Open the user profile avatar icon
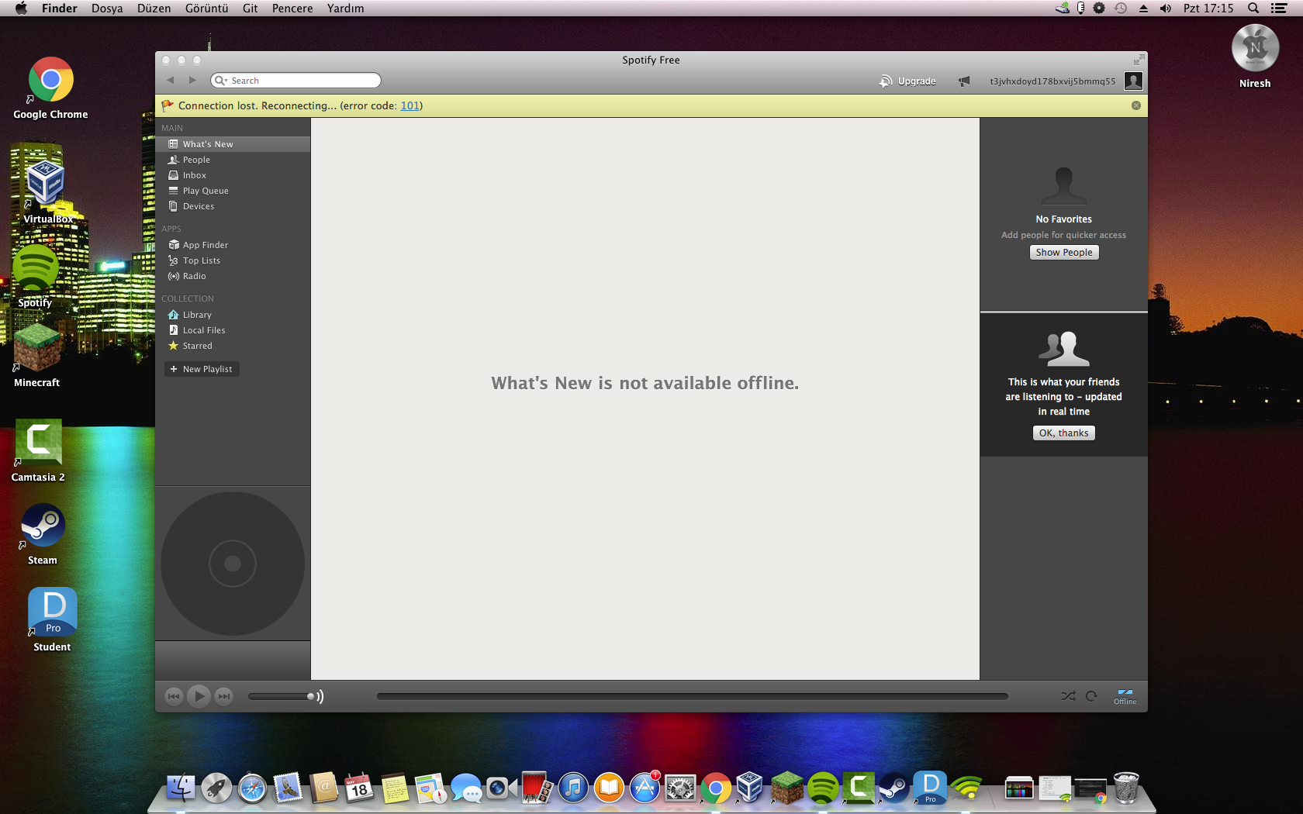Screen dimensions: 1303x814 (x=1133, y=81)
